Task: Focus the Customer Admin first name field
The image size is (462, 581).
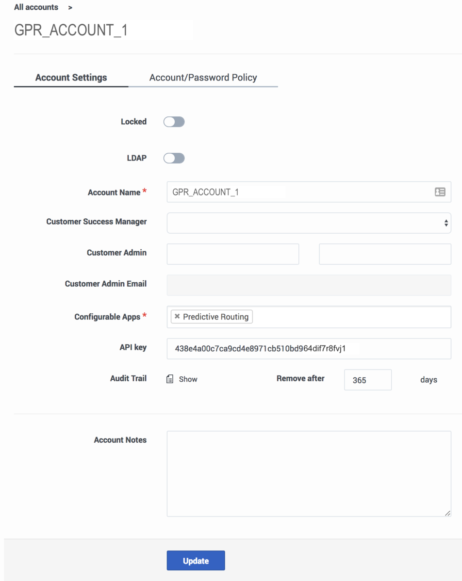Action: tap(232, 254)
